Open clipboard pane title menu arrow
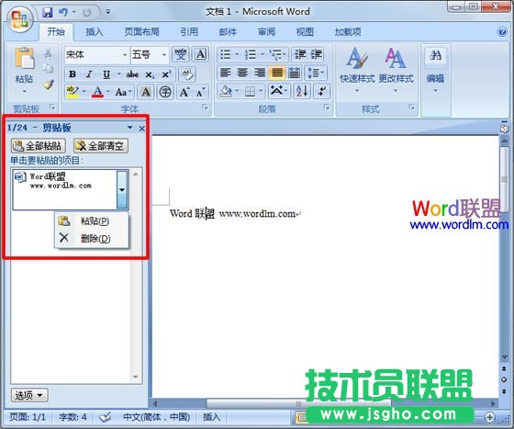 130,128
